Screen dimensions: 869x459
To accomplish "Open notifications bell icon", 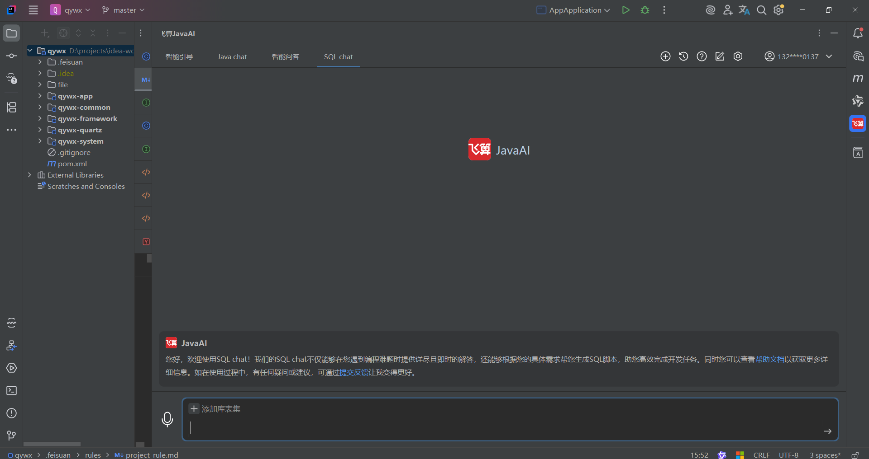I will pos(858,33).
